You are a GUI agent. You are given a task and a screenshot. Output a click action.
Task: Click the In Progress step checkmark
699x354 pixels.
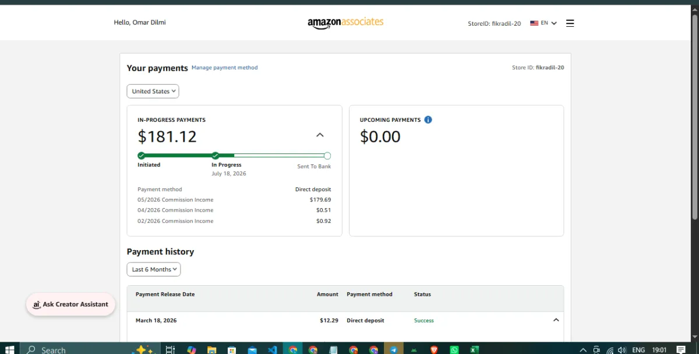pos(216,156)
